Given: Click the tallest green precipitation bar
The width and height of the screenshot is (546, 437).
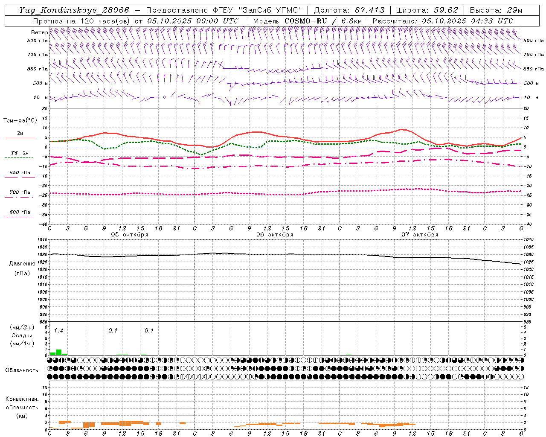Looking at the screenshot, I should point(59,352).
